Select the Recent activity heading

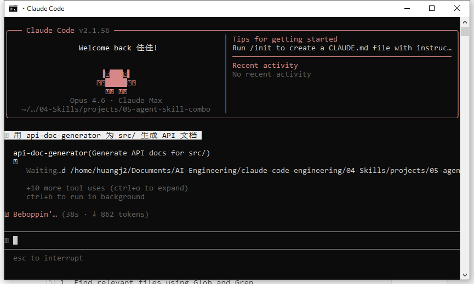point(265,65)
